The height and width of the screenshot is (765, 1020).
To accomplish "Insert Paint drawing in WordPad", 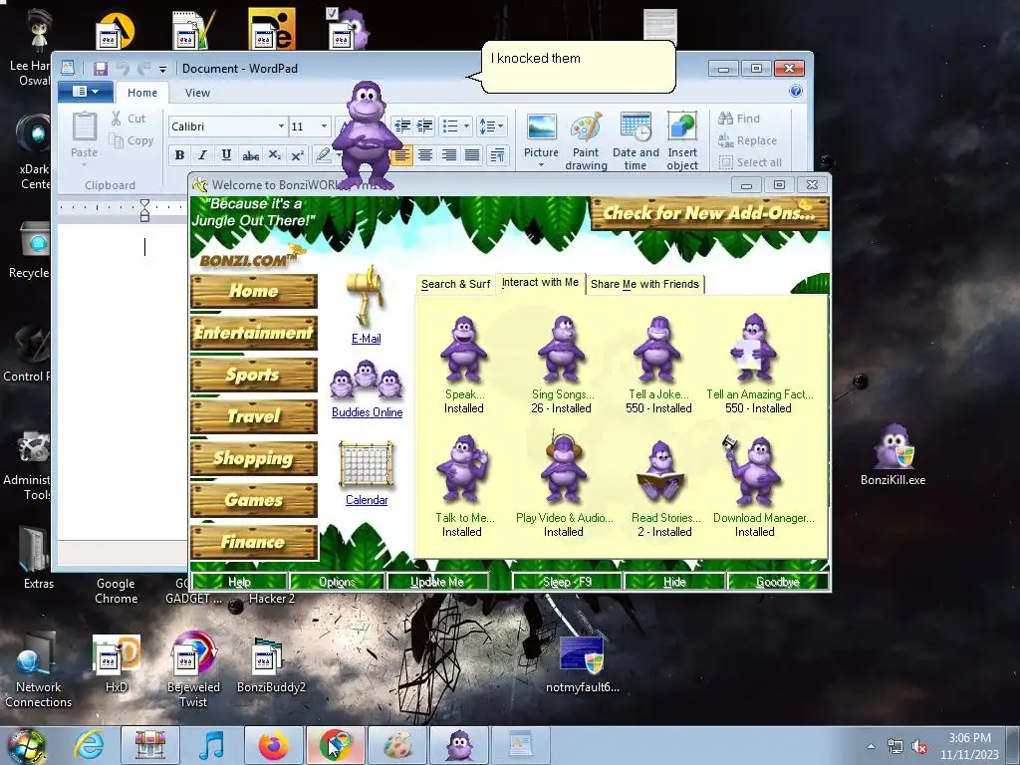I will tap(586, 141).
